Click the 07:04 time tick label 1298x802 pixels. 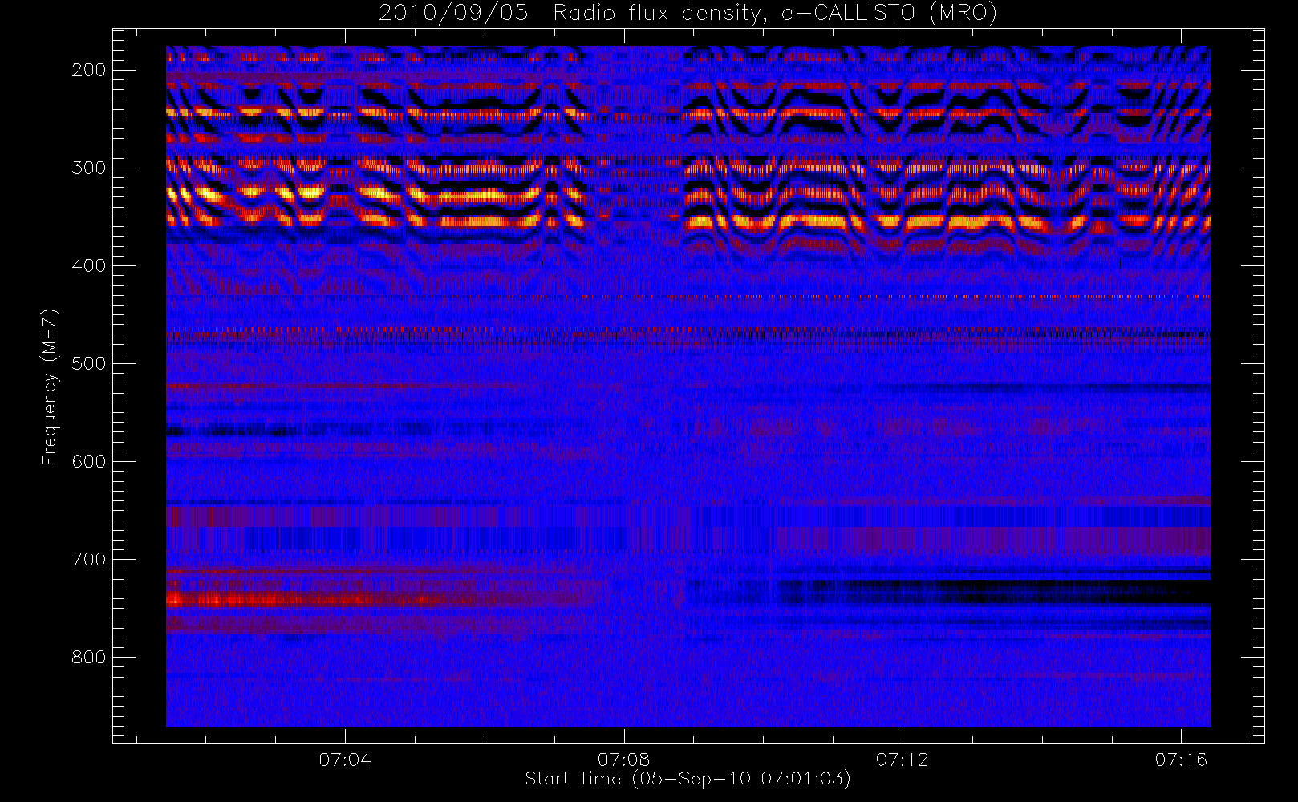[x=345, y=759]
